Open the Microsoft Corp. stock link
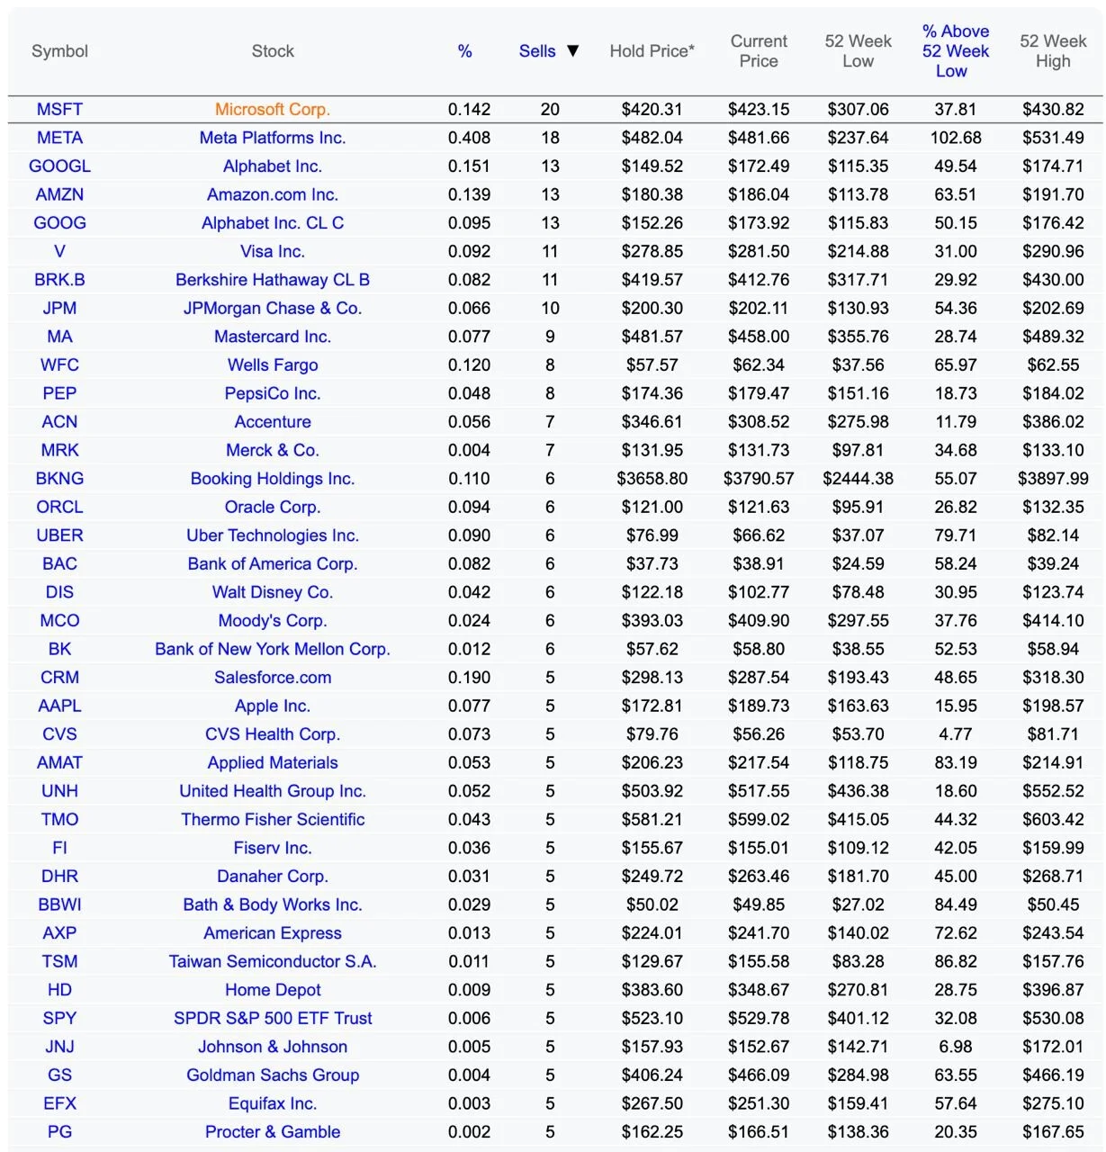This screenshot has height=1152, width=1106. click(273, 109)
